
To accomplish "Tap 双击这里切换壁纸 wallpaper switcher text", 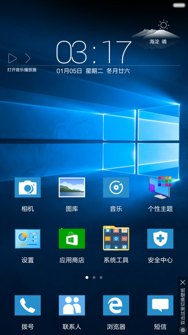I will tap(183, 306).
